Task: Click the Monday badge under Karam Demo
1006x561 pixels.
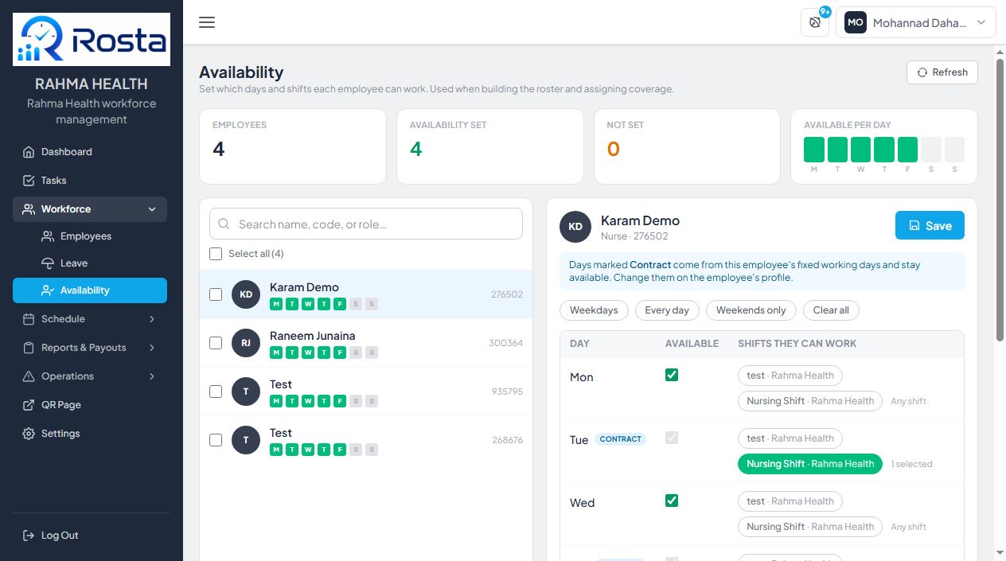Action: coord(276,304)
